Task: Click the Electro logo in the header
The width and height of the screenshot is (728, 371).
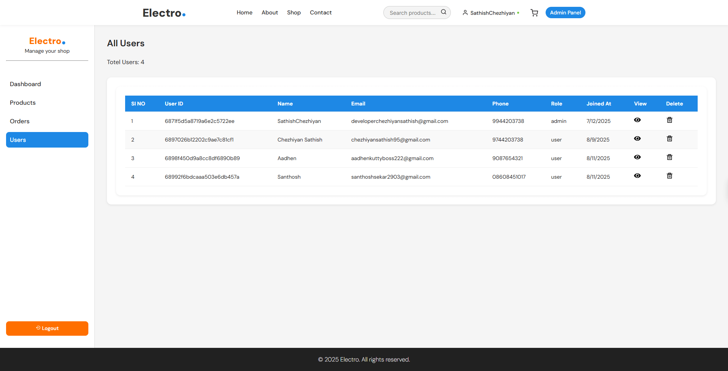Action: click(164, 13)
